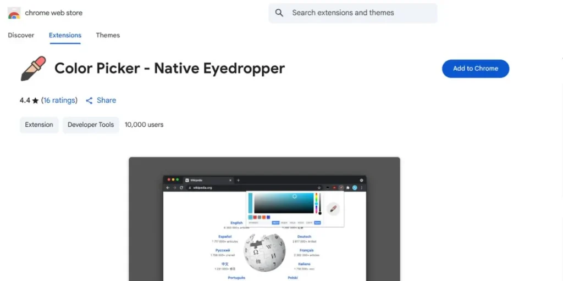
Task: Click the Chrome Web Store logo icon
Action: [x=14, y=13]
